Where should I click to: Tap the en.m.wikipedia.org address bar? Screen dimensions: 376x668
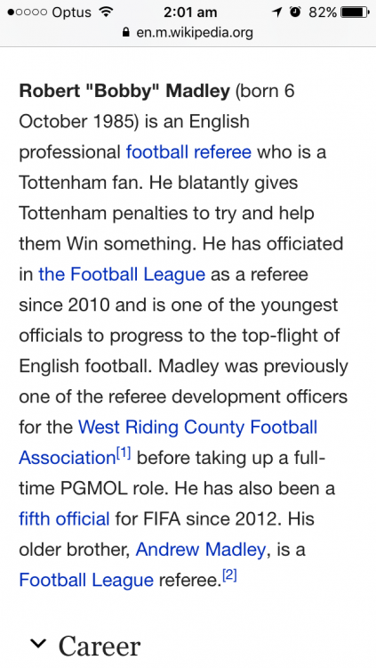(x=188, y=32)
